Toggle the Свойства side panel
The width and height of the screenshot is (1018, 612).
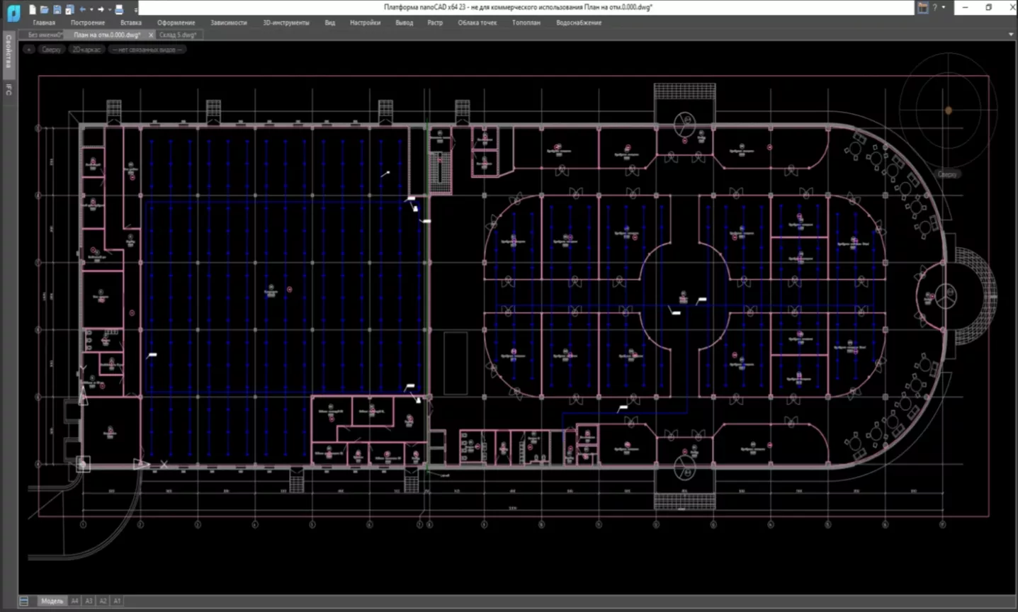pyautogui.click(x=9, y=52)
